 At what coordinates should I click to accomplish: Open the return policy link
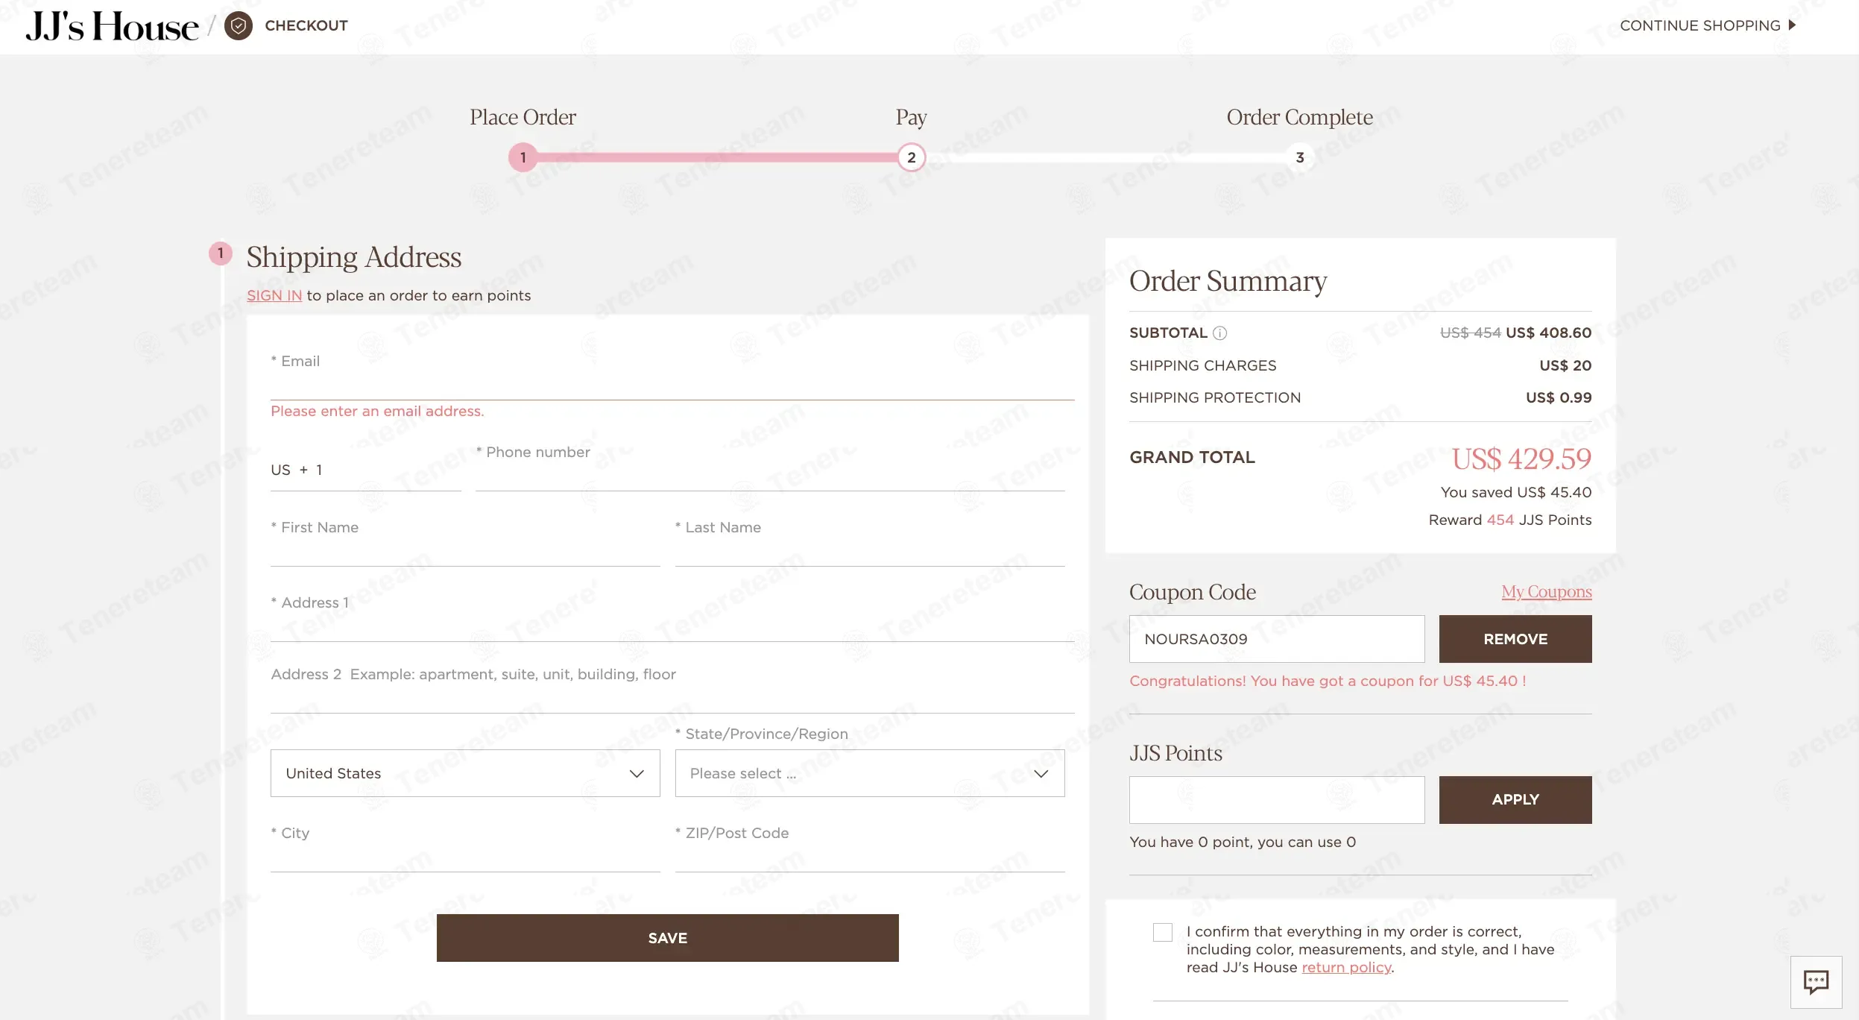pyautogui.click(x=1346, y=968)
